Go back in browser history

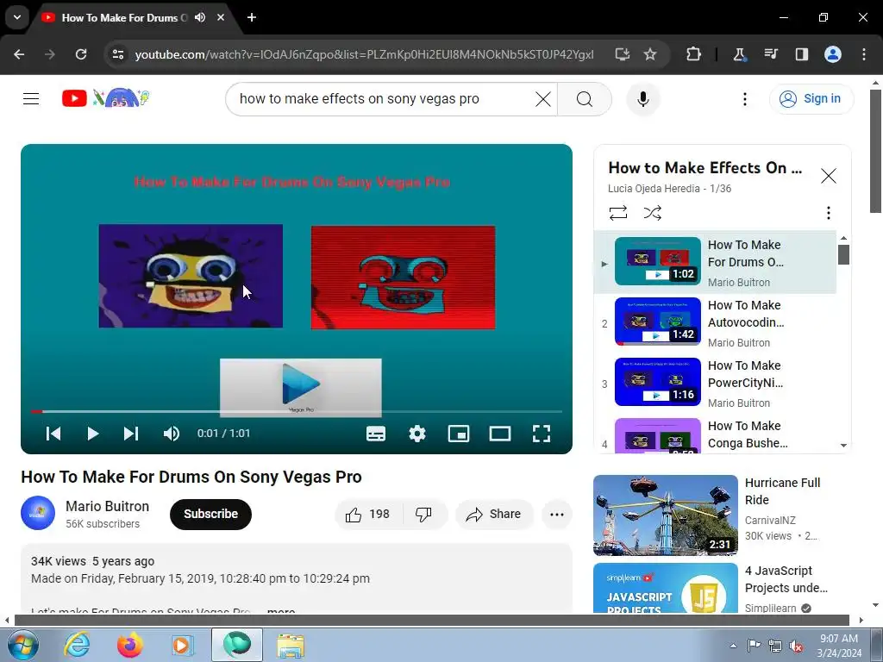[x=19, y=54]
